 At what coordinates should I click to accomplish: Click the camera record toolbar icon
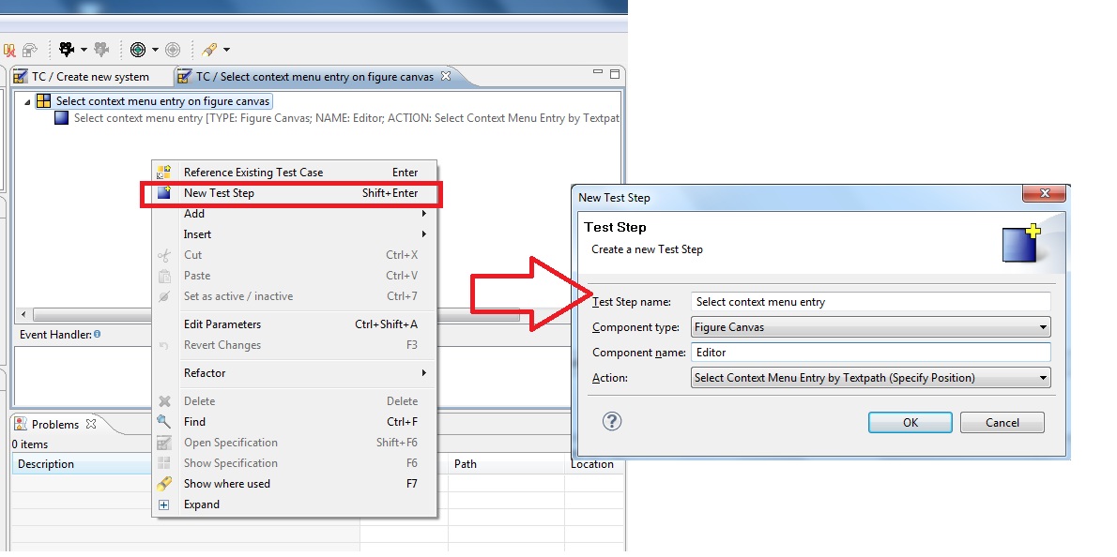point(67,49)
